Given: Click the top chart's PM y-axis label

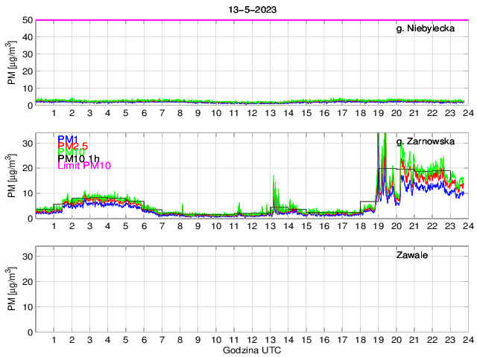Looking at the screenshot, I should tap(13, 64).
